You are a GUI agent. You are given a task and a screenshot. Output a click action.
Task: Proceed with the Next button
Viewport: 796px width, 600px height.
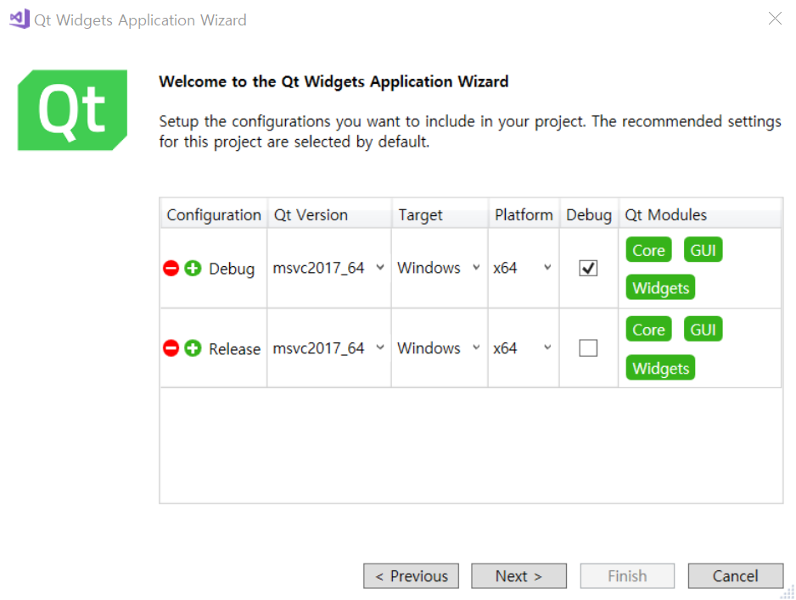coord(519,576)
